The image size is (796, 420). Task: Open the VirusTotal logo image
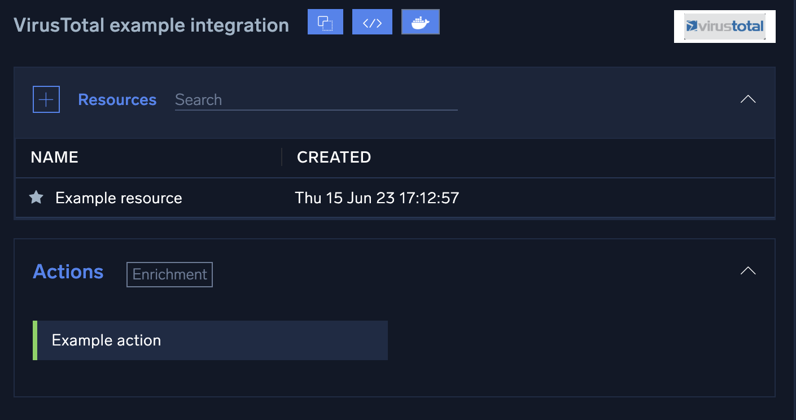pyautogui.click(x=724, y=26)
